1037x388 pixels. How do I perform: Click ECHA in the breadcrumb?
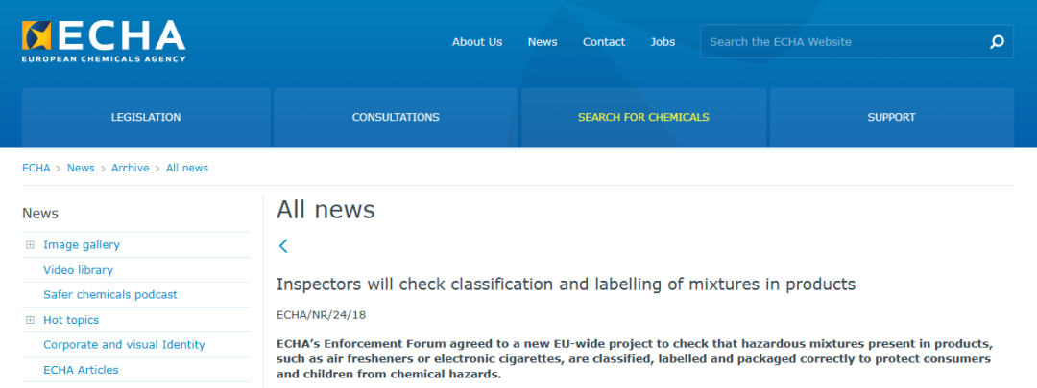click(x=36, y=168)
